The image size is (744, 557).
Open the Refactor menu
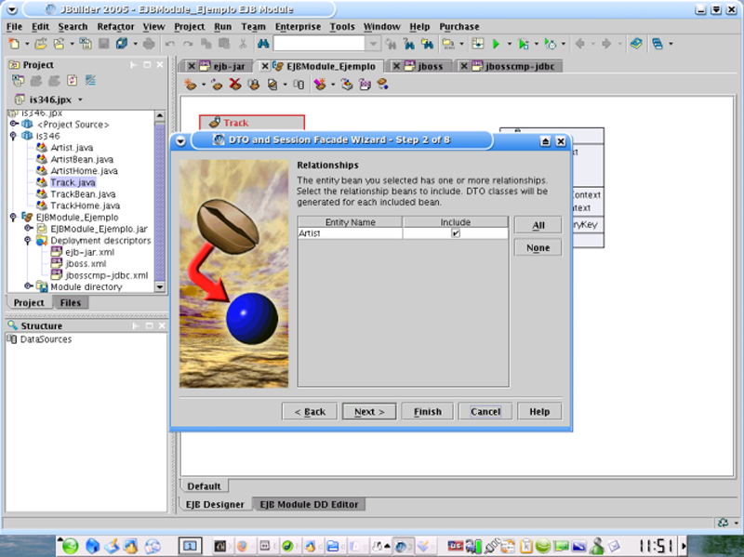click(115, 27)
